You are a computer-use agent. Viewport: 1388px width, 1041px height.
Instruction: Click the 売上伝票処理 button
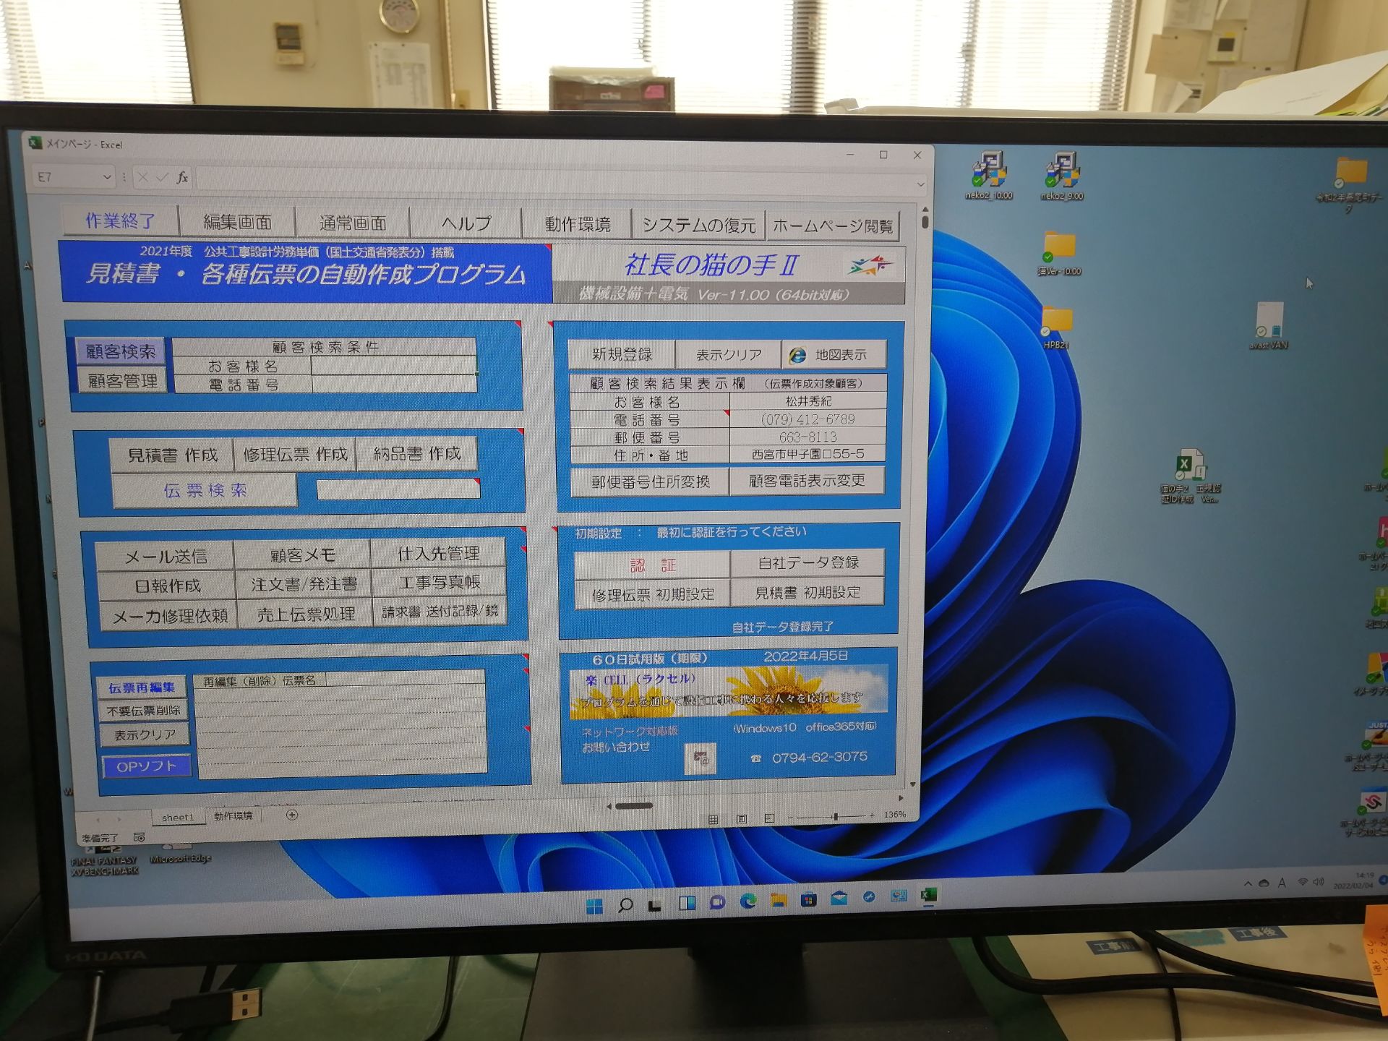tap(306, 614)
